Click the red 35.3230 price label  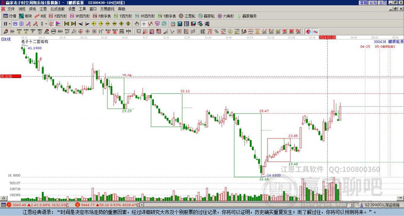[11, 76]
